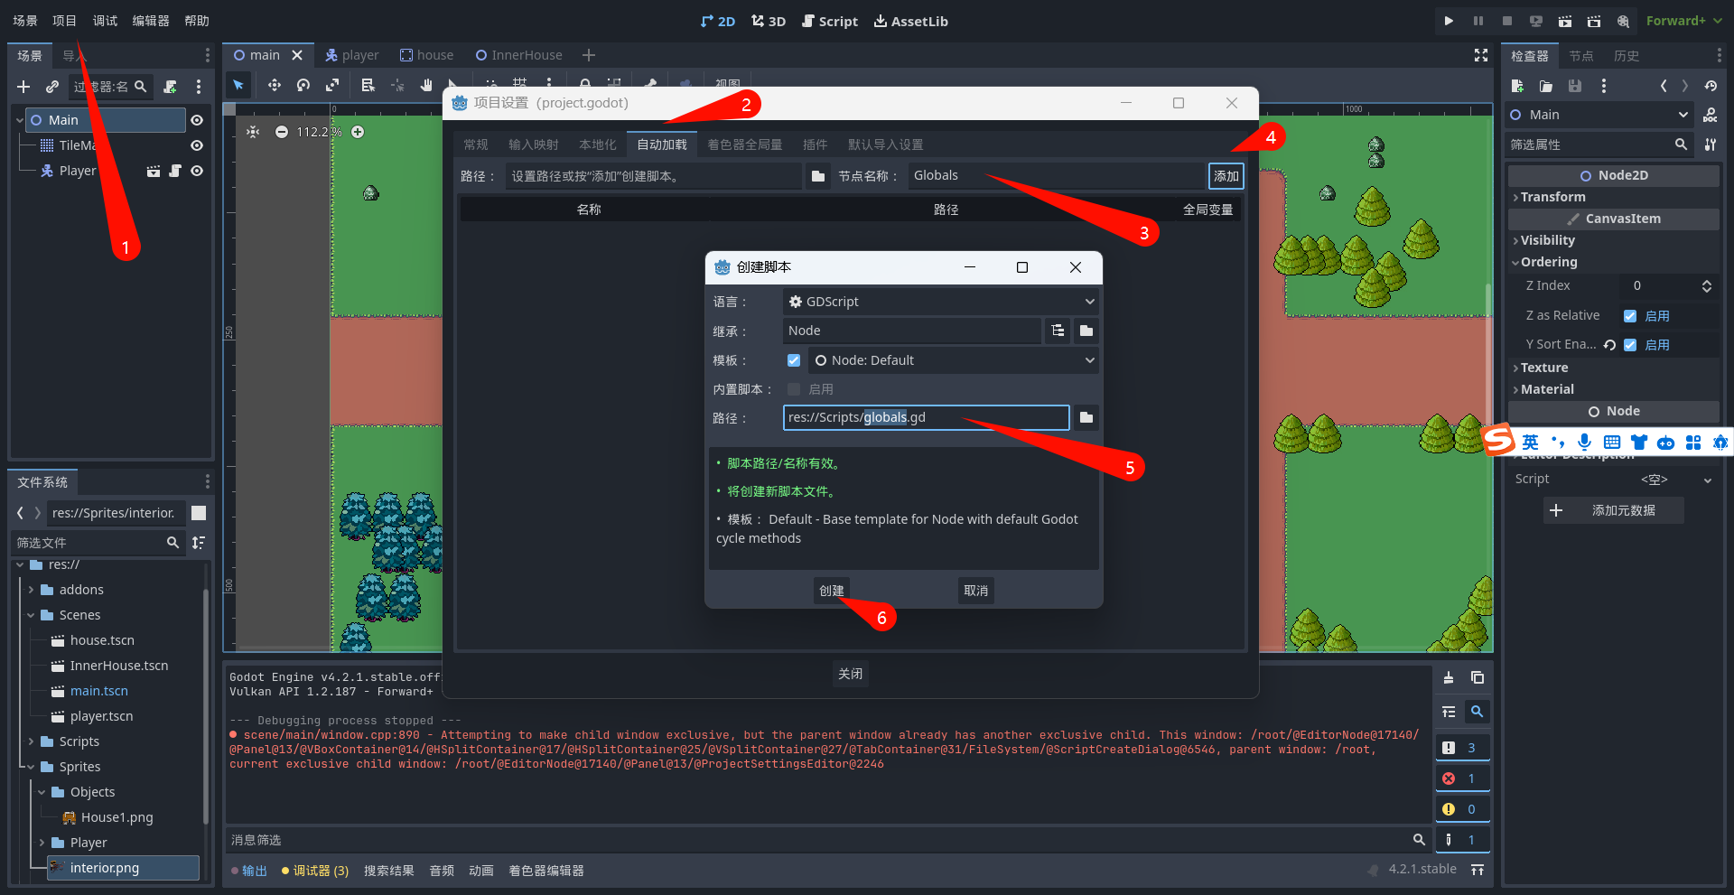Click the Run Current Scene clapperboard icon

[x=1565, y=21]
